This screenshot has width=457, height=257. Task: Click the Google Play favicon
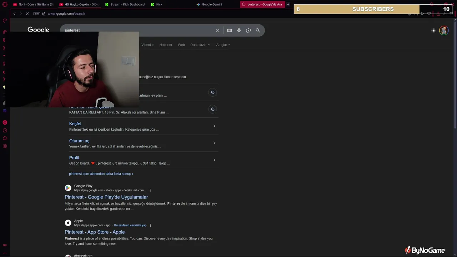coord(68,188)
